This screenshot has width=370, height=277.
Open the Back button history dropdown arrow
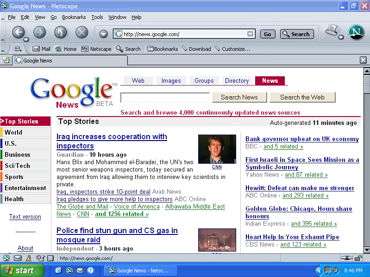pyautogui.click(x=26, y=40)
